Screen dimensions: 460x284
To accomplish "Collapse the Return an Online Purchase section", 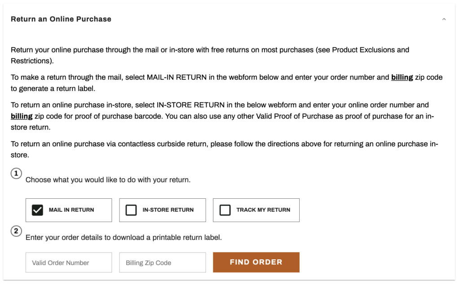I will 444,19.
